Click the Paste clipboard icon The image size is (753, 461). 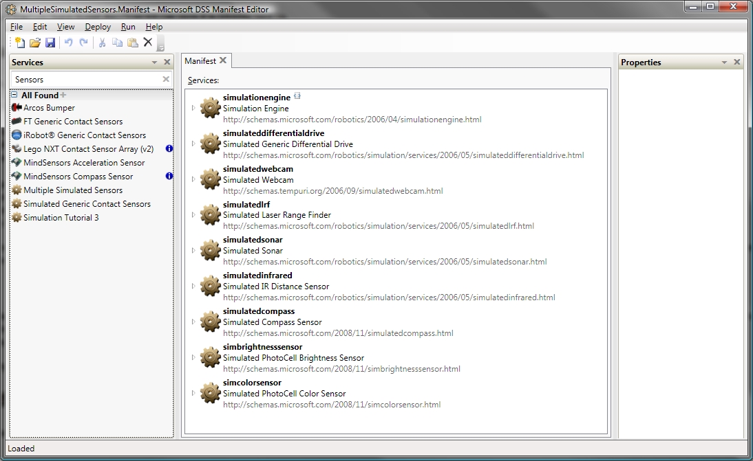[x=133, y=43]
